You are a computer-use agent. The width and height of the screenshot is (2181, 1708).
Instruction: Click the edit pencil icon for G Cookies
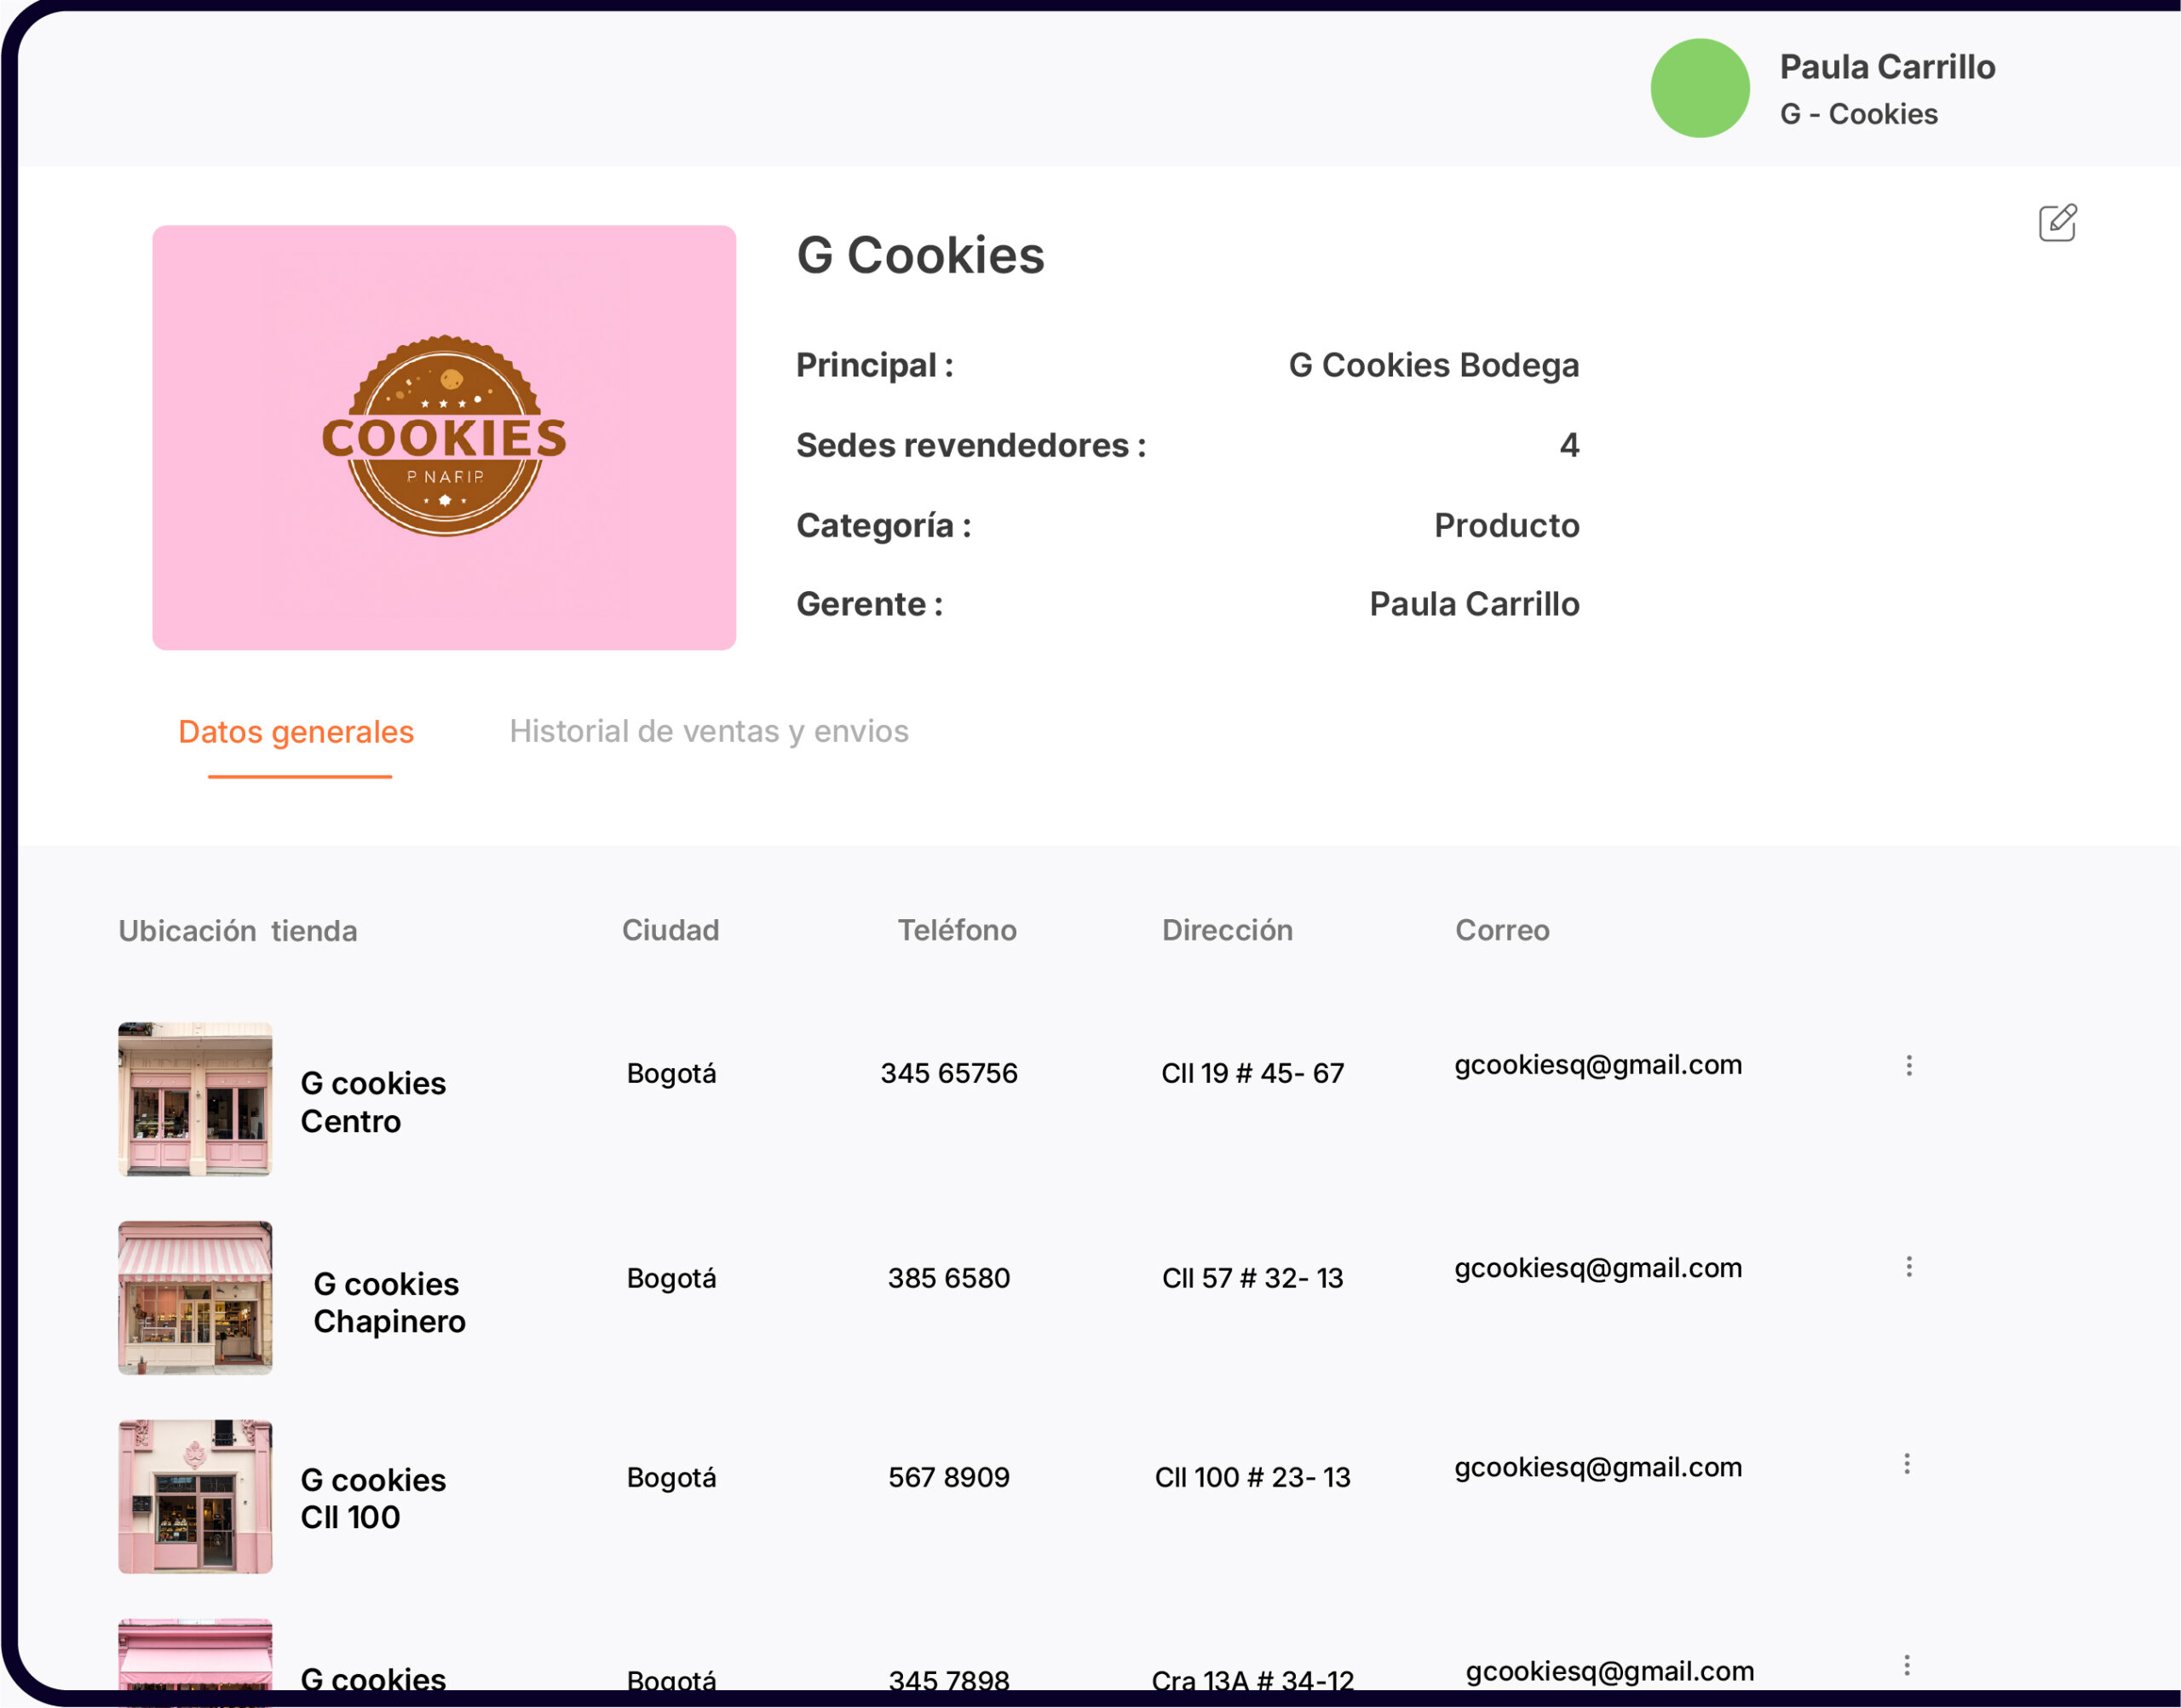coord(2056,222)
